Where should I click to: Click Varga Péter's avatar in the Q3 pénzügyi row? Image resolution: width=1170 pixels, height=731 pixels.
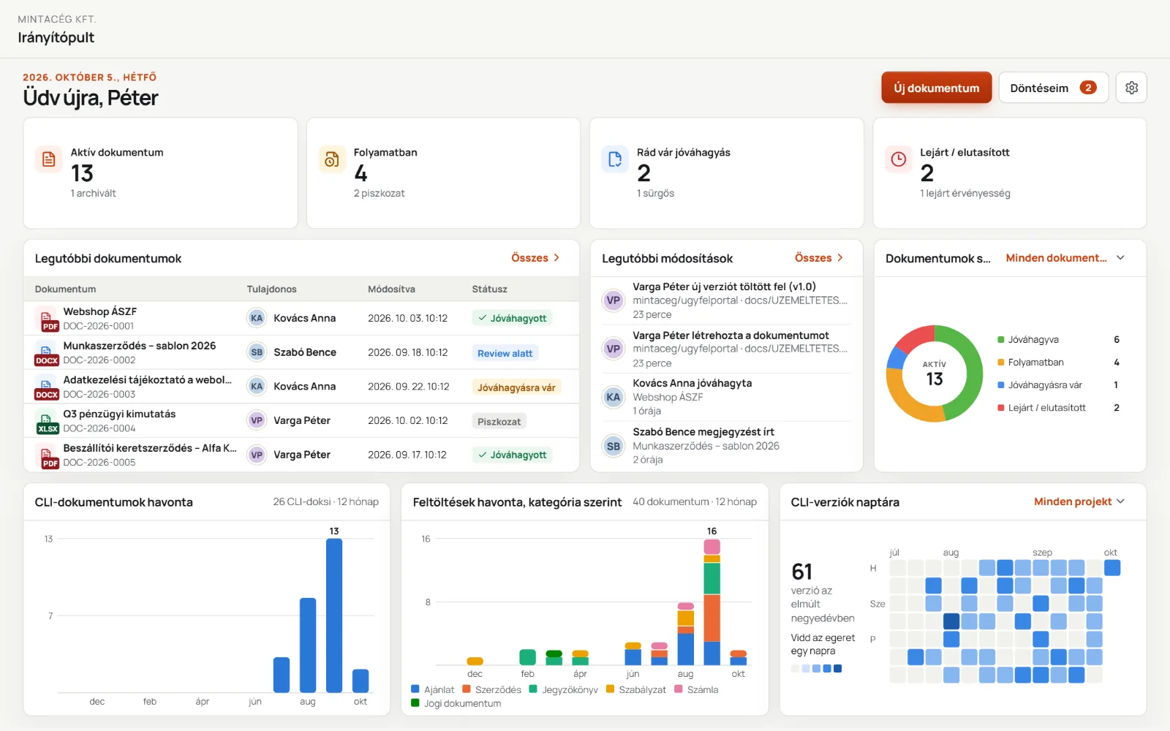(x=257, y=420)
